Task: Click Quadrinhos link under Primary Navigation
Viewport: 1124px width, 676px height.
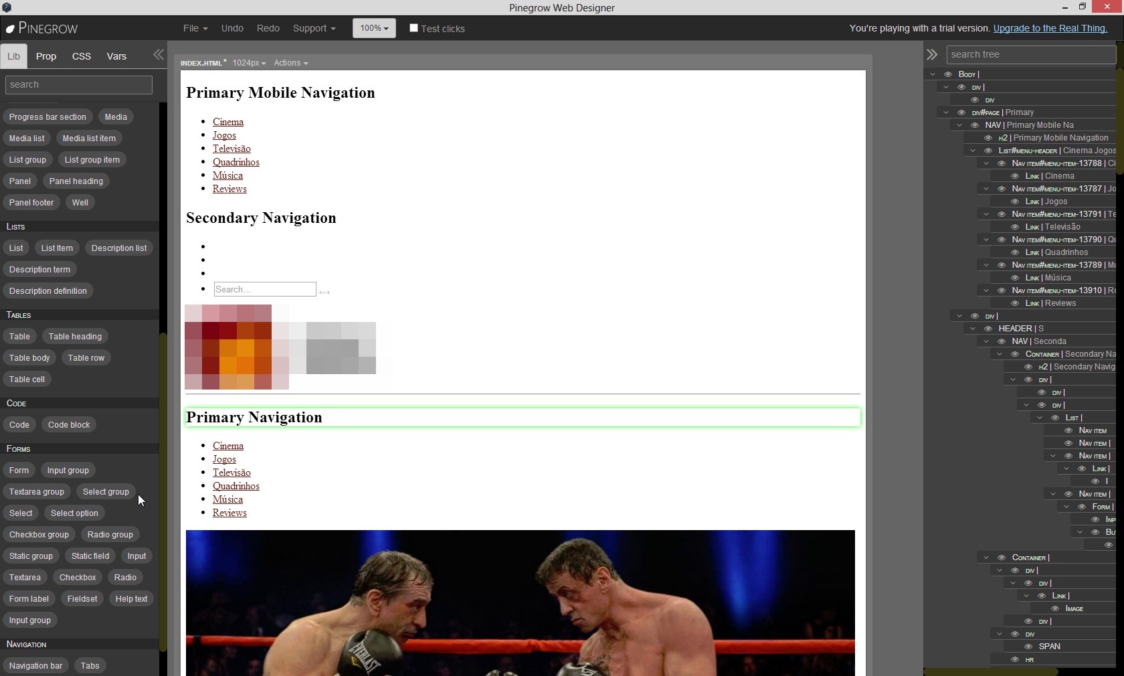Action: pyautogui.click(x=236, y=486)
